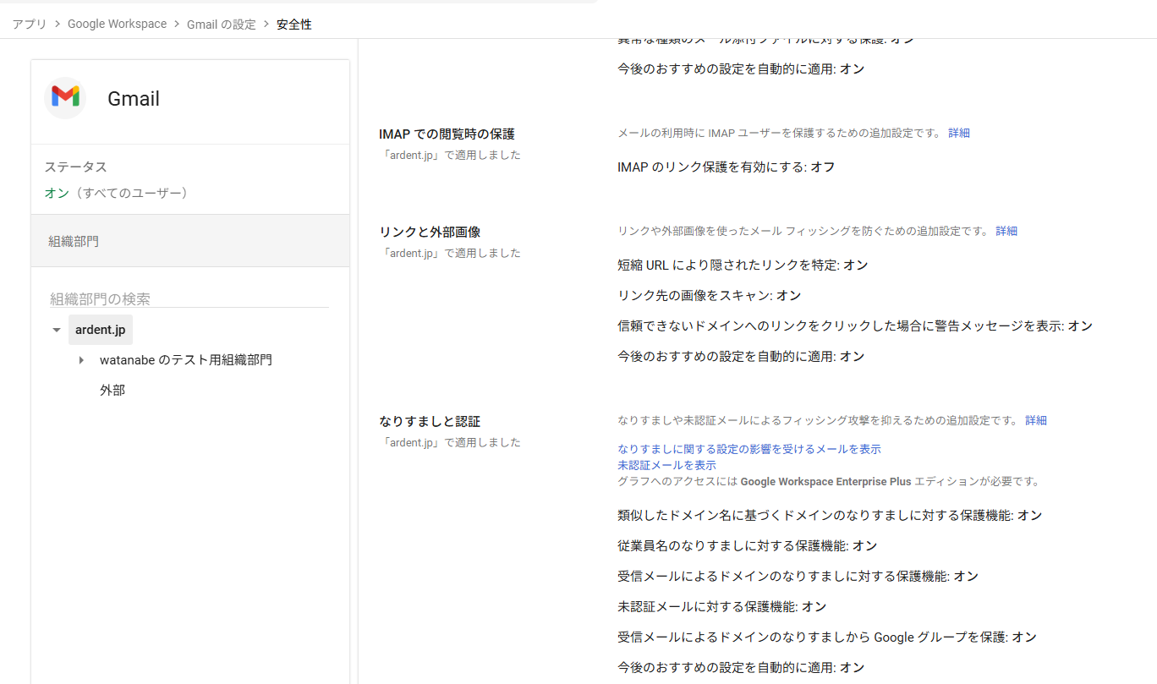Open the アプリ breadcrumb
Image resolution: width=1157 pixels, height=684 pixels.
30,25
